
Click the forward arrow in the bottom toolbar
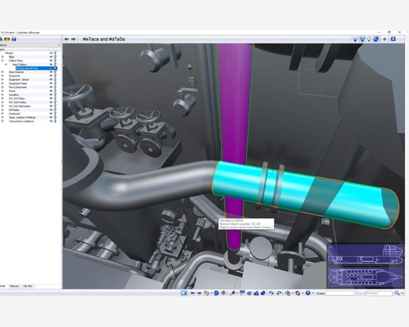[200, 293]
